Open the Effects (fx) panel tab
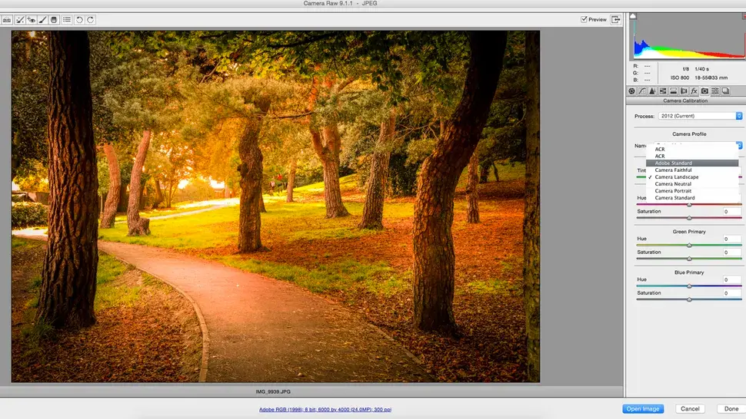746x419 pixels. [x=694, y=91]
